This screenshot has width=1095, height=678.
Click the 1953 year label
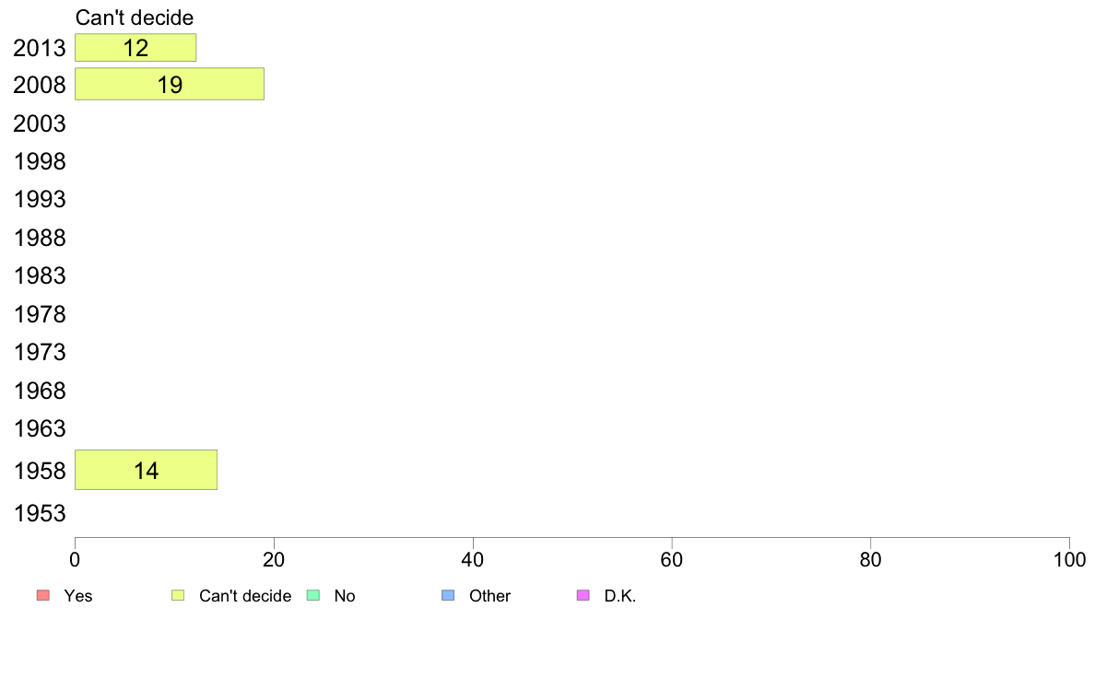pyautogui.click(x=40, y=513)
